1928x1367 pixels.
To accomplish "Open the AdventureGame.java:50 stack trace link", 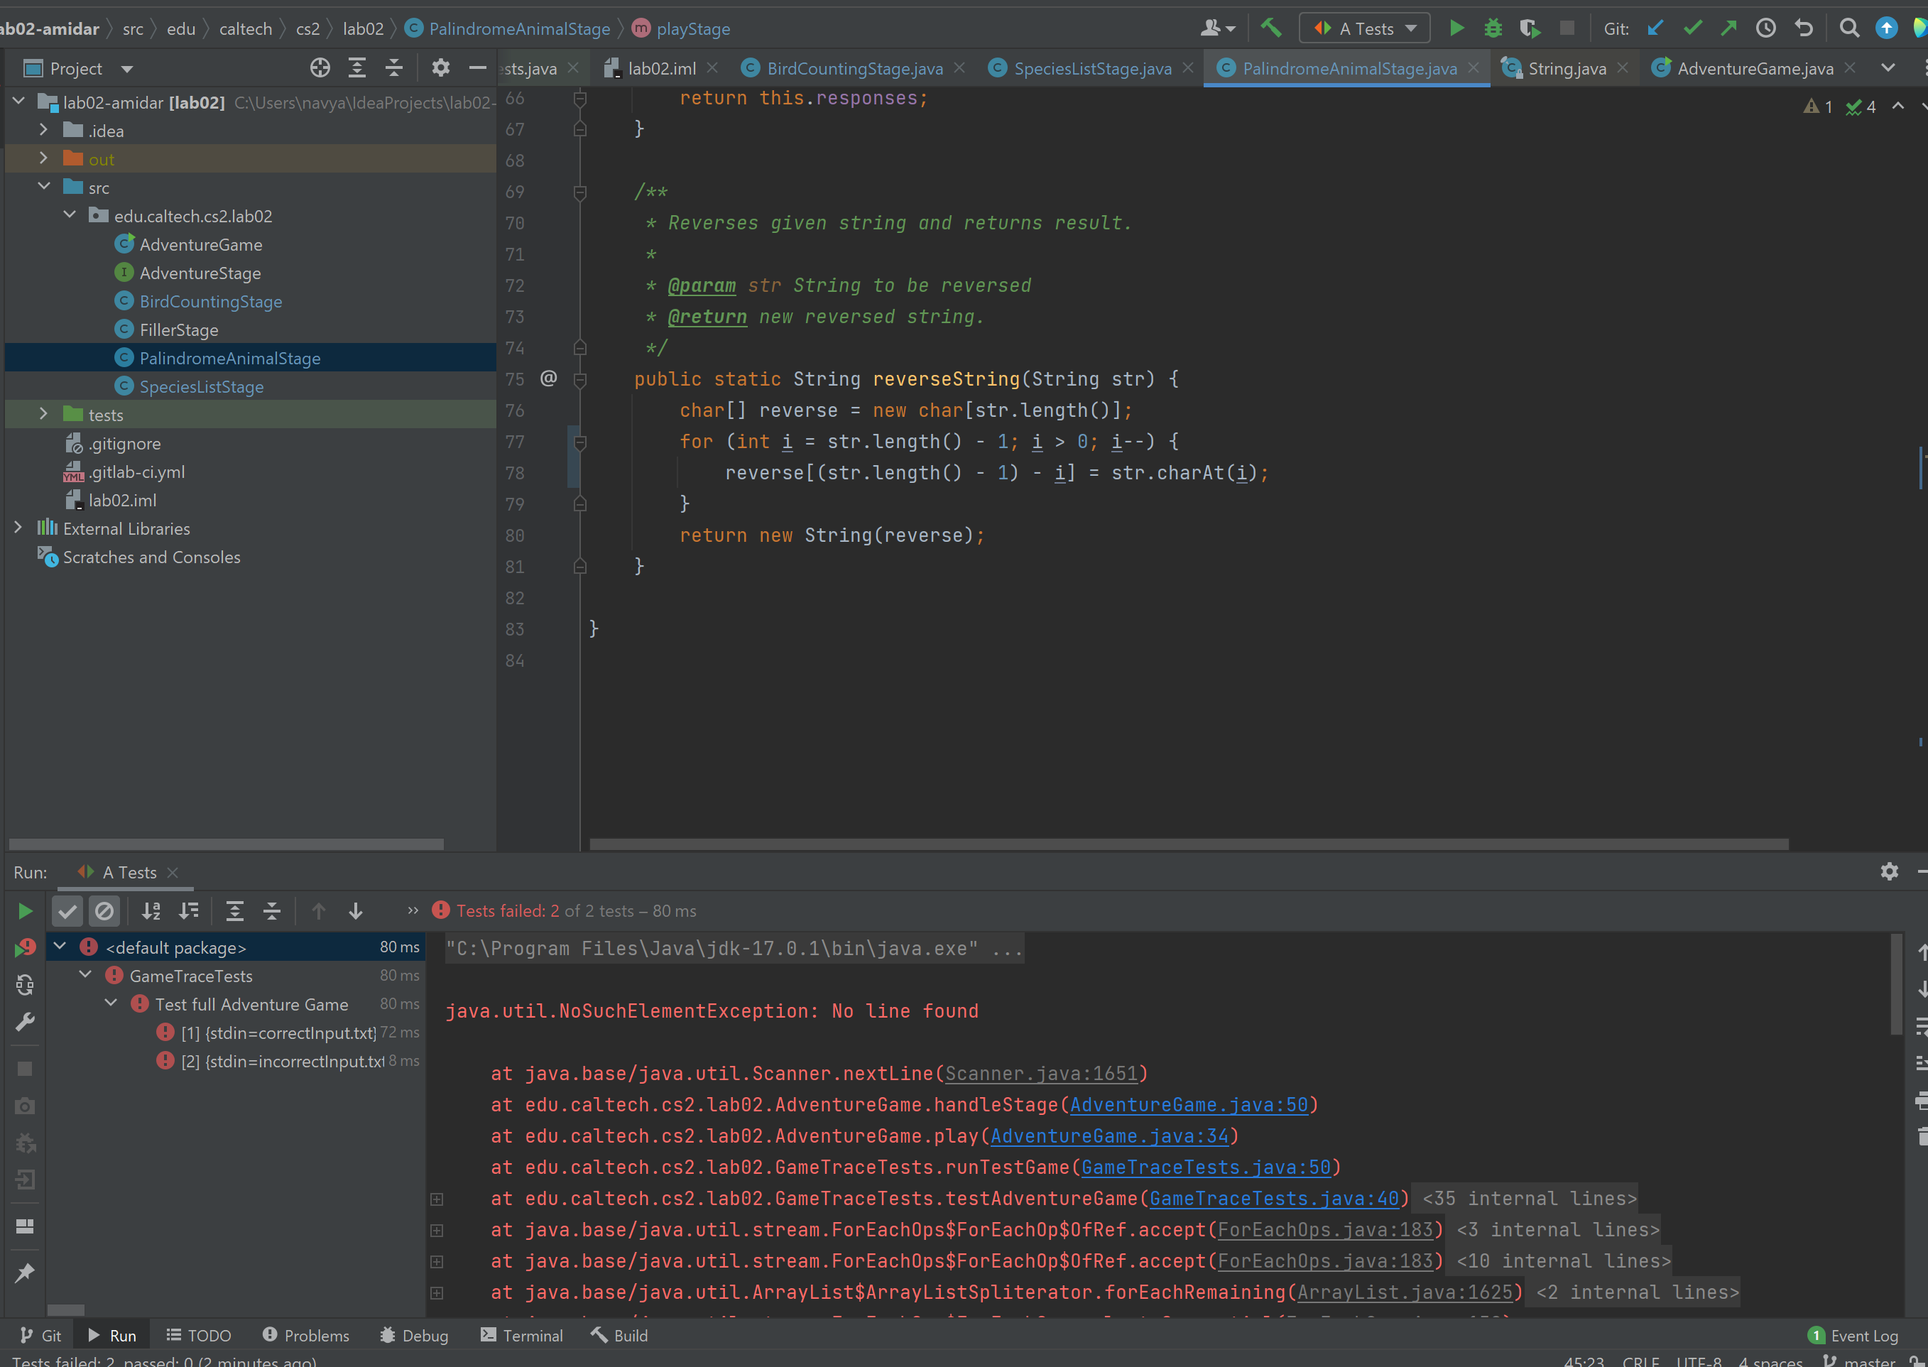I will (1189, 1104).
